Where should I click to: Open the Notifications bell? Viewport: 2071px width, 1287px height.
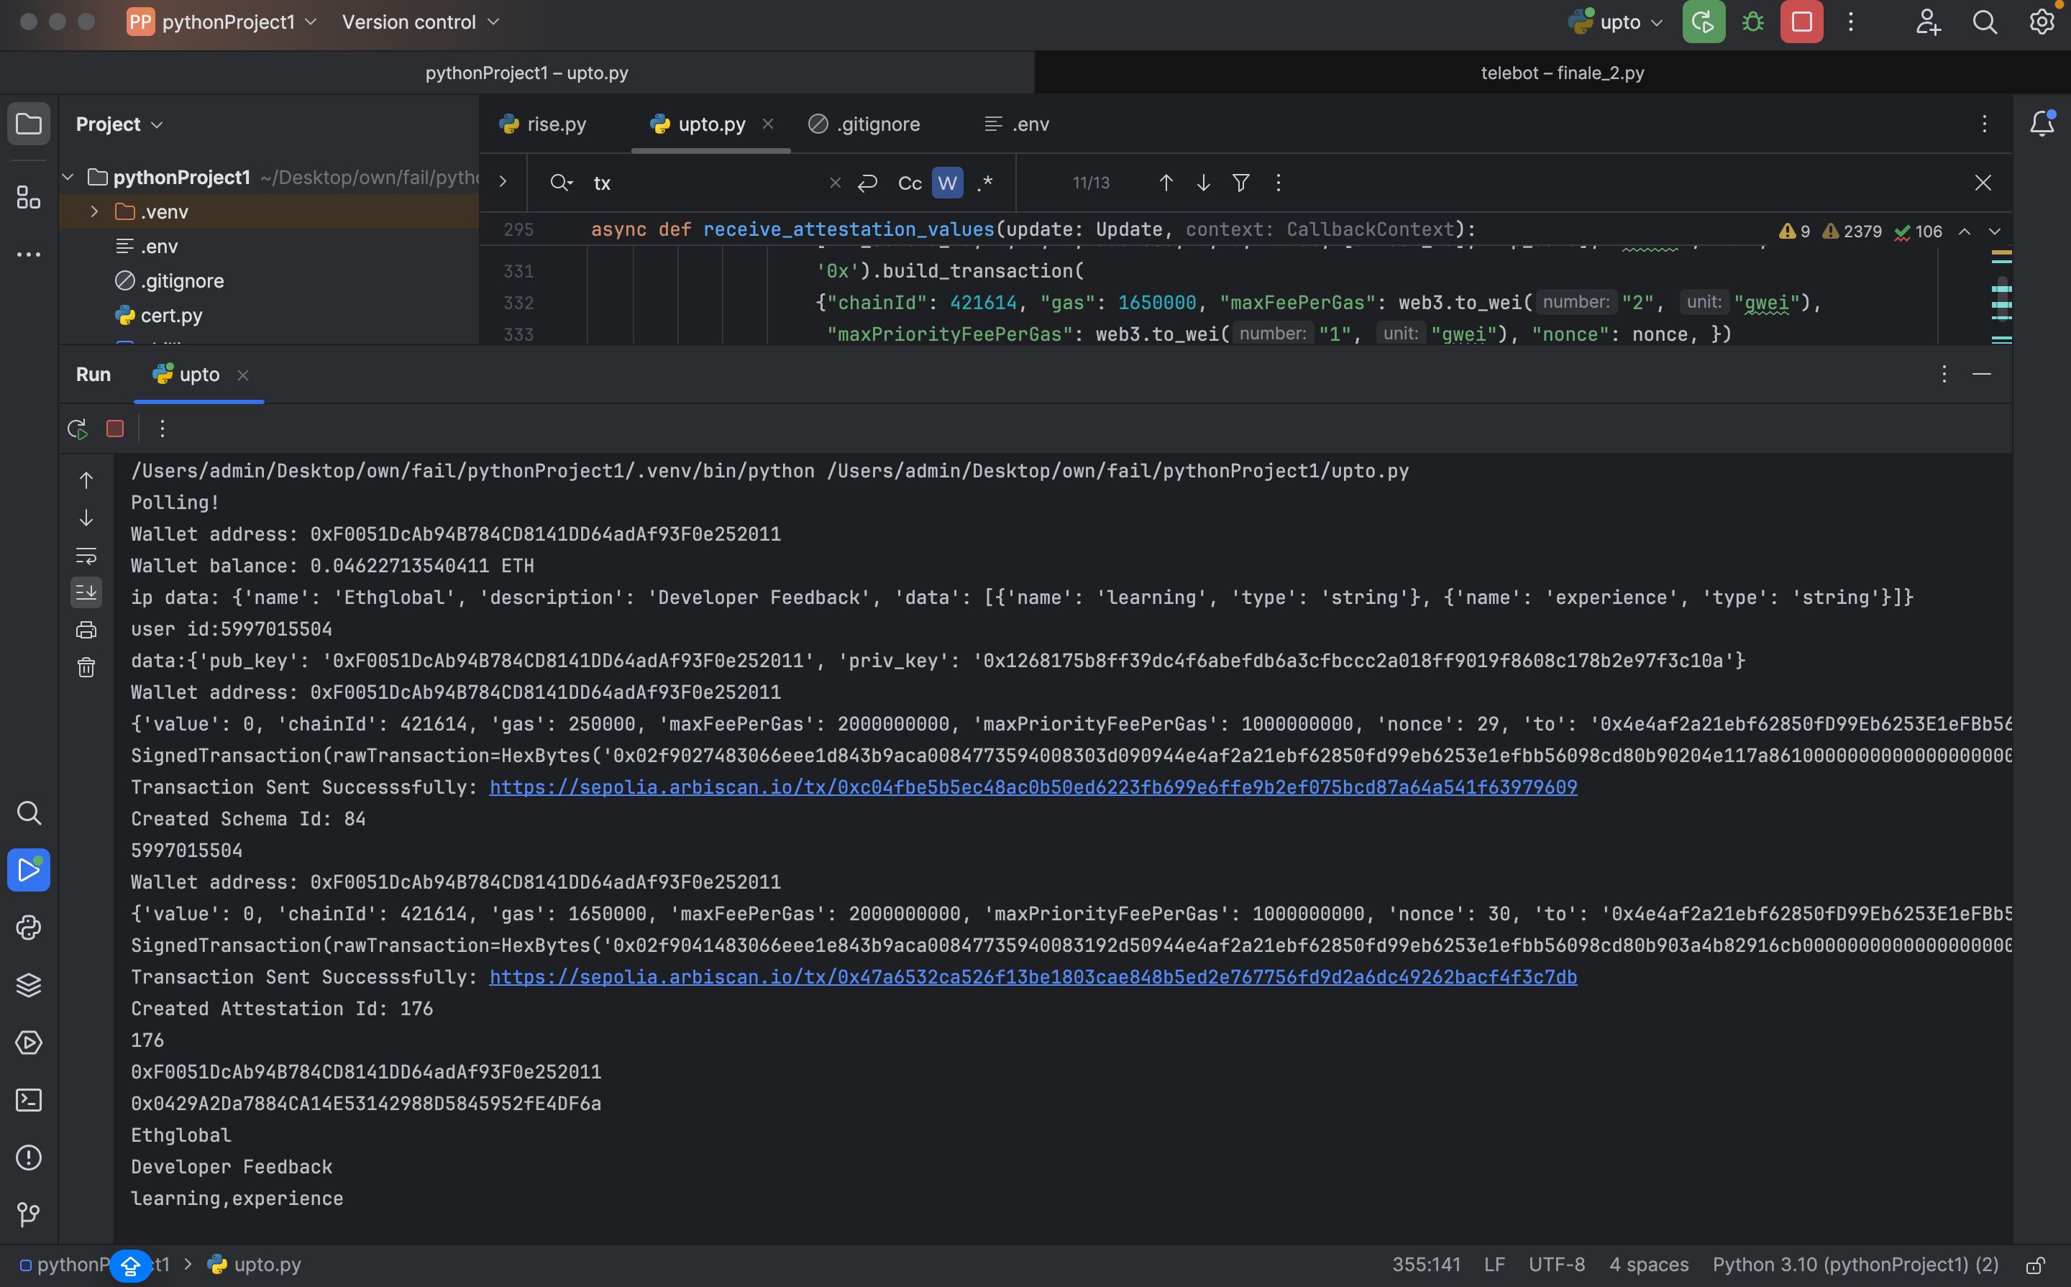(x=2042, y=124)
